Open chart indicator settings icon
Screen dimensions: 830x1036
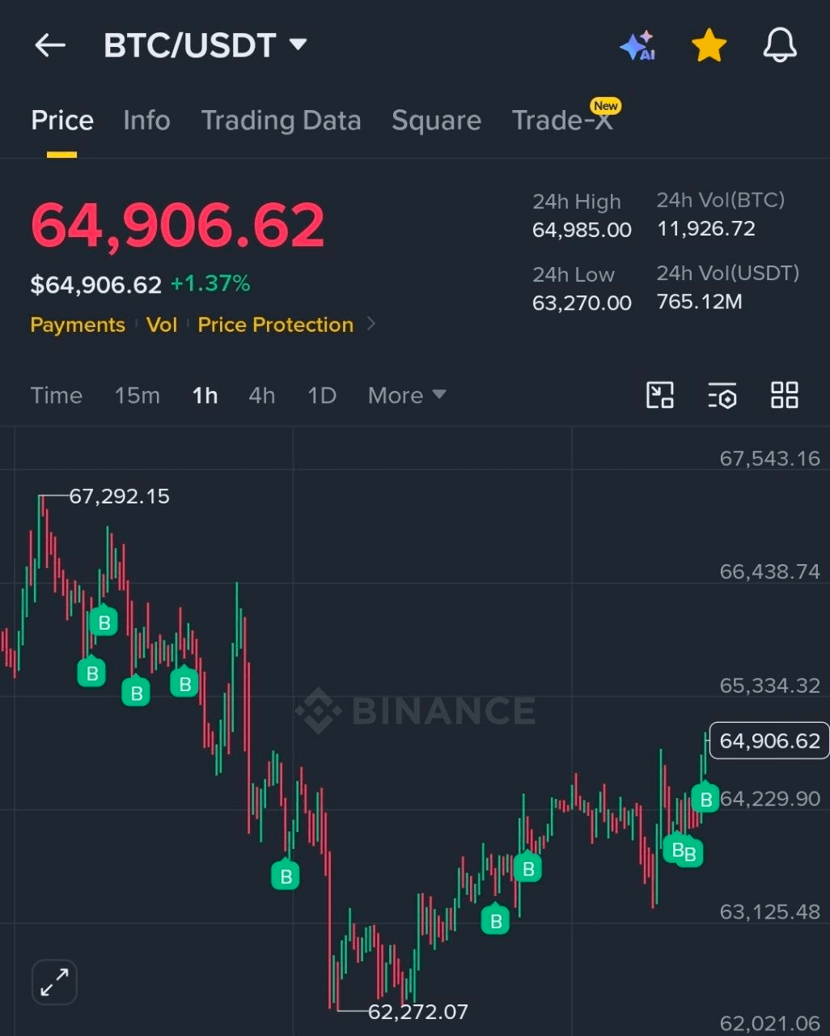[x=722, y=395]
